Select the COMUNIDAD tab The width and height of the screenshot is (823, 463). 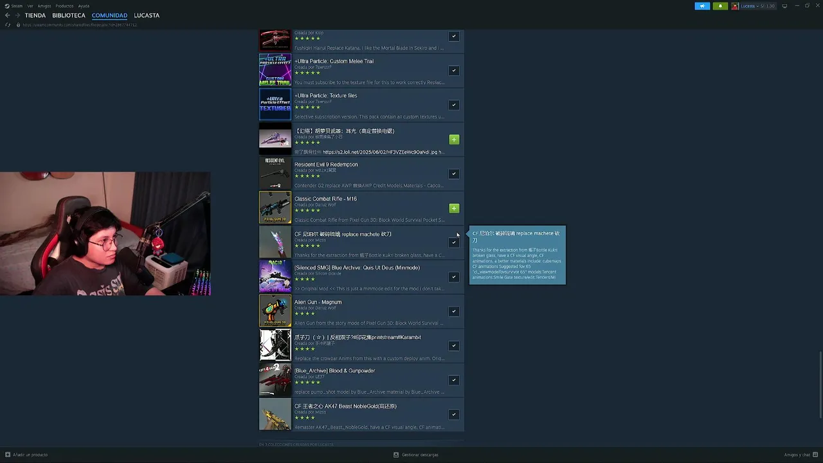tap(109, 15)
